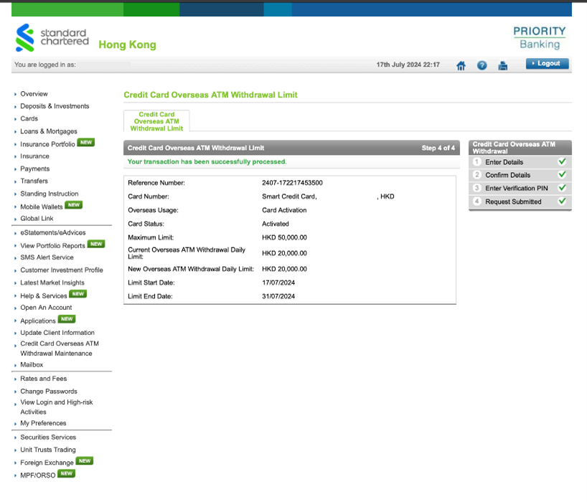Open the Mailbox link

click(32, 365)
